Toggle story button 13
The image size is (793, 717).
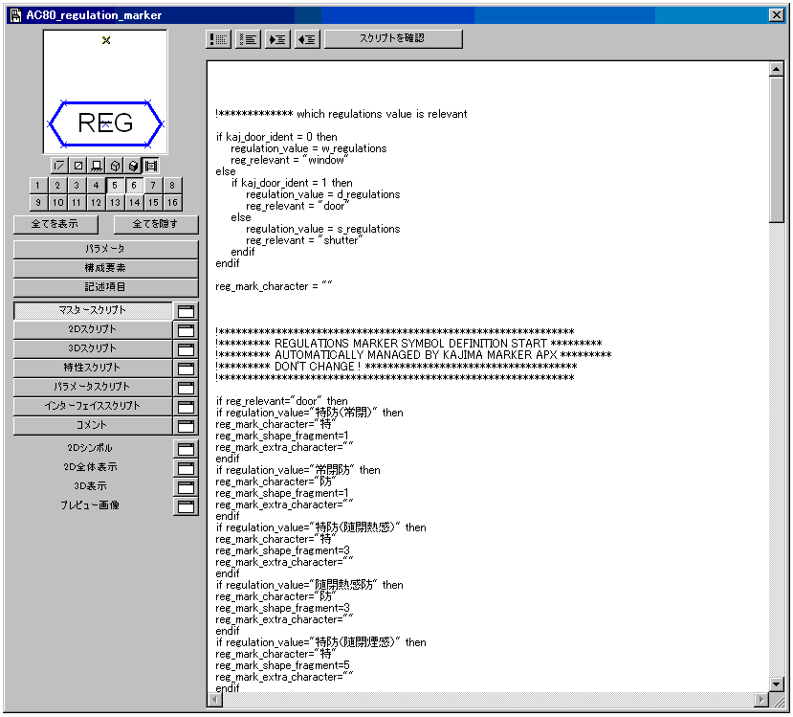115,203
